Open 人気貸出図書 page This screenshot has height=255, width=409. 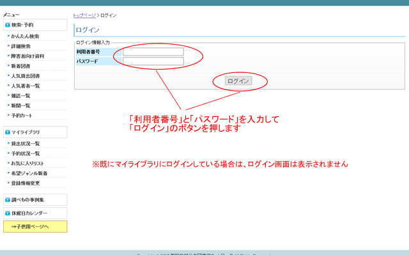[x=26, y=76]
